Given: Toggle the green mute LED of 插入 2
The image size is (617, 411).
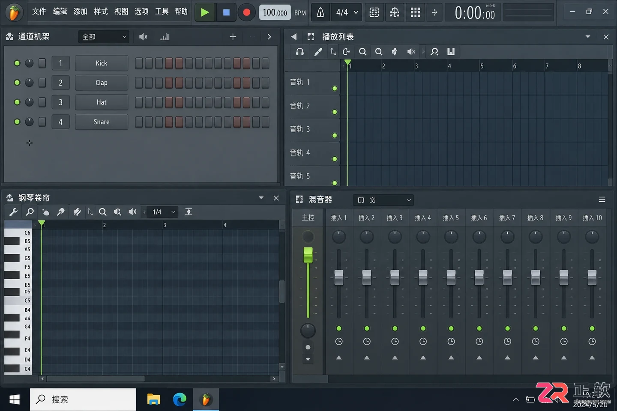Looking at the screenshot, I should click(367, 328).
